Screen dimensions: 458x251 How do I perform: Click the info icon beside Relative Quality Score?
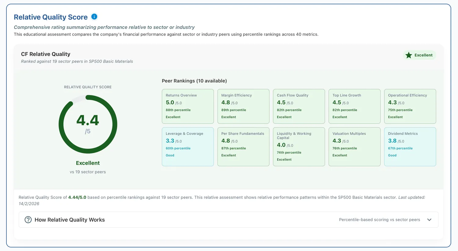(x=94, y=16)
